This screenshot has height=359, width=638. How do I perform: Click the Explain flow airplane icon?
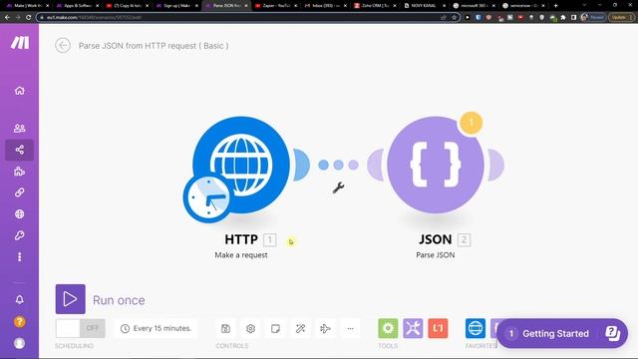click(x=325, y=328)
